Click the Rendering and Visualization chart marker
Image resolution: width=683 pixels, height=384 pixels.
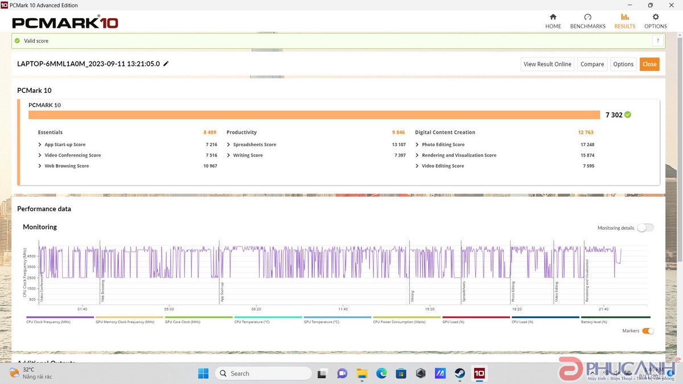tap(587, 280)
